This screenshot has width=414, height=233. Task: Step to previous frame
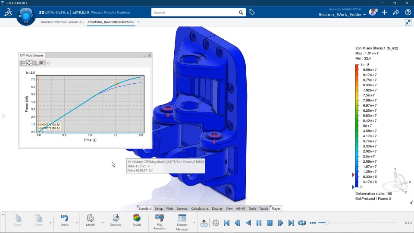[x=237, y=223]
